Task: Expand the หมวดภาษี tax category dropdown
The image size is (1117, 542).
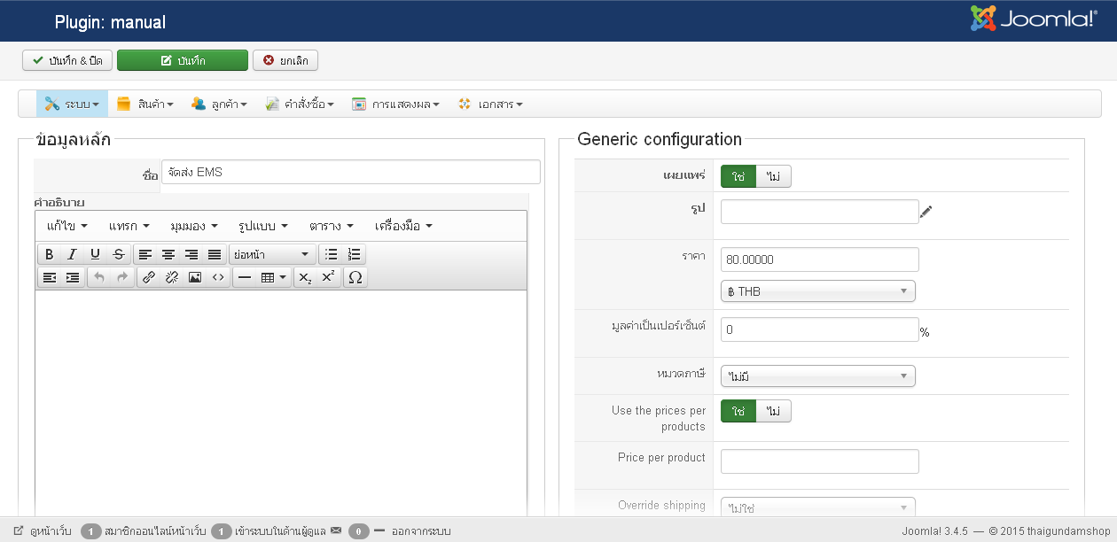Action: click(x=817, y=376)
